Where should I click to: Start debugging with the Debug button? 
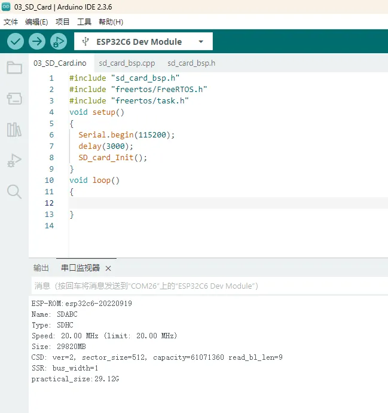click(59, 42)
